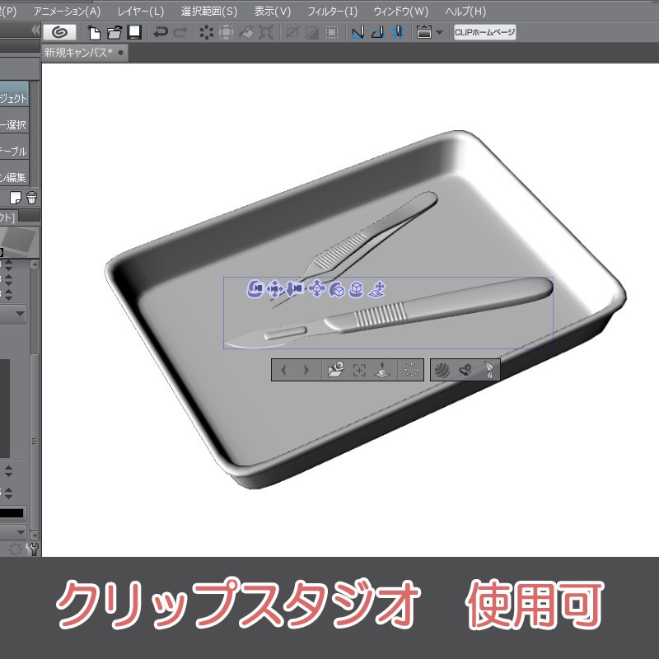The image size is (659, 659).
Task: Click the Save icon in the command bar
Action: [135, 33]
